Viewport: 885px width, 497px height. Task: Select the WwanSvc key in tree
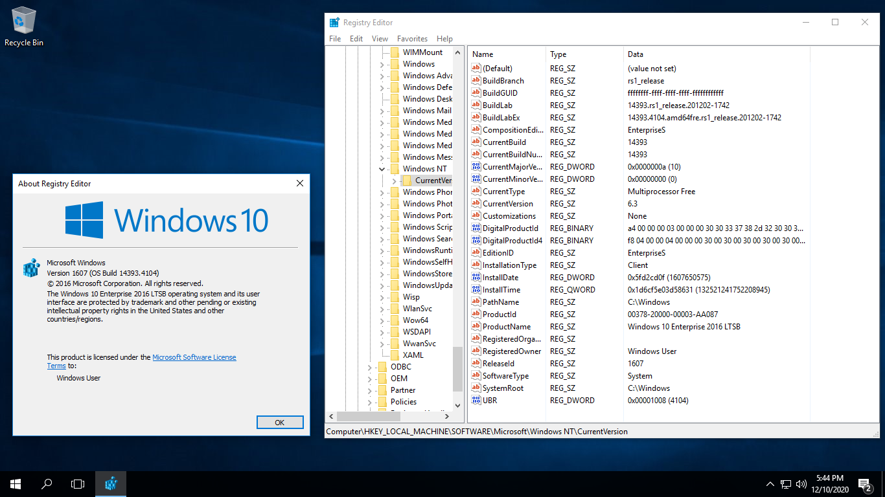(x=419, y=344)
